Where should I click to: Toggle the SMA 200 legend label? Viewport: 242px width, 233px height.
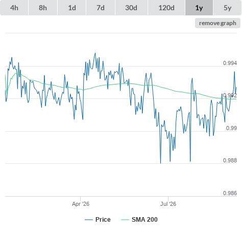144,220
